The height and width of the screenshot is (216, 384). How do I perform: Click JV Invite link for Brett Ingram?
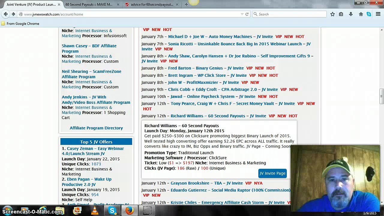pos(238,75)
